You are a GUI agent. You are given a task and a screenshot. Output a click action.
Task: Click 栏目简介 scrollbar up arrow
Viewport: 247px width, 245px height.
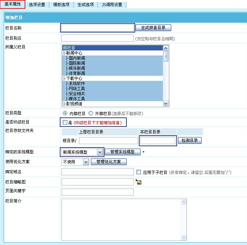(184, 202)
